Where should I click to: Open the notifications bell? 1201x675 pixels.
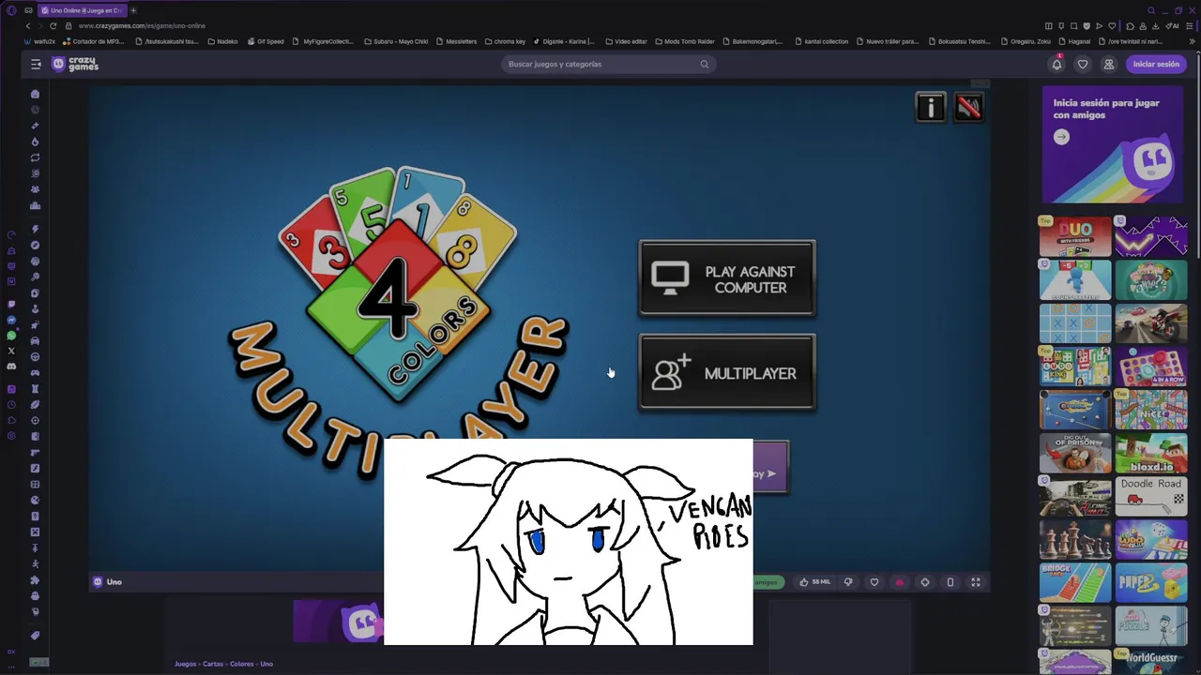pyautogui.click(x=1057, y=64)
